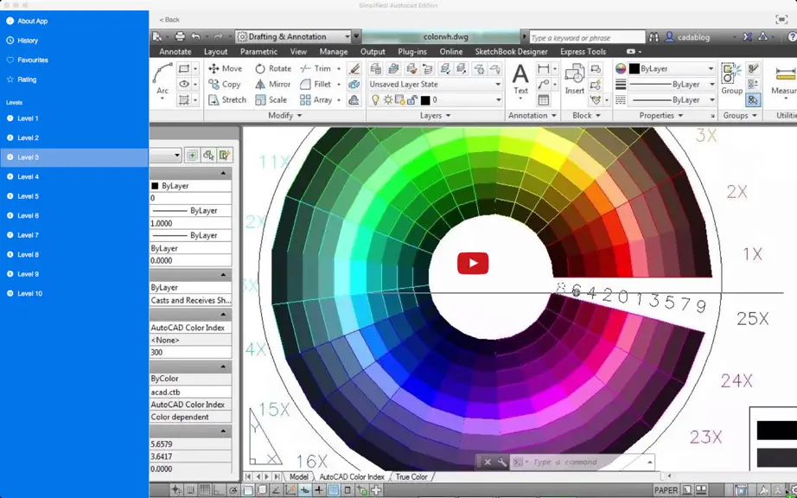Open the Unsaved Layer State dropdown
Image resolution: width=797 pixels, height=498 pixels.
[435, 85]
